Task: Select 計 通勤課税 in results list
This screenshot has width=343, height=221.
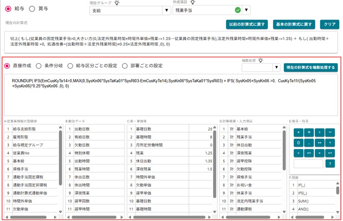Action: [x=251, y=209]
